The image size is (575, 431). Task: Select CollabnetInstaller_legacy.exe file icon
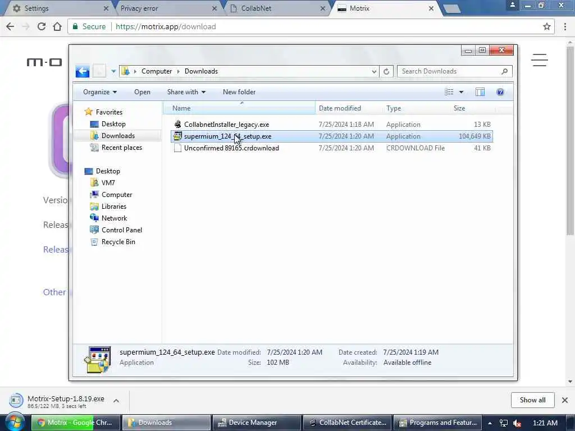177,124
